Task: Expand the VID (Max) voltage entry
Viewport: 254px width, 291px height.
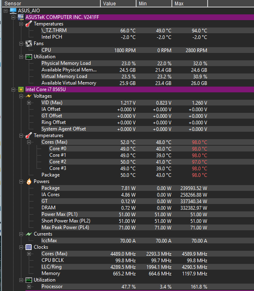Action: pos(29,103)
